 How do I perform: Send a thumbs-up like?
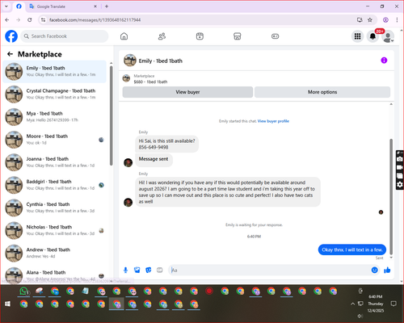(387, 270)
